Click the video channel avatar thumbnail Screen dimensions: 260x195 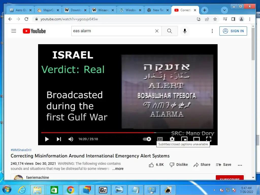[18, 177]
